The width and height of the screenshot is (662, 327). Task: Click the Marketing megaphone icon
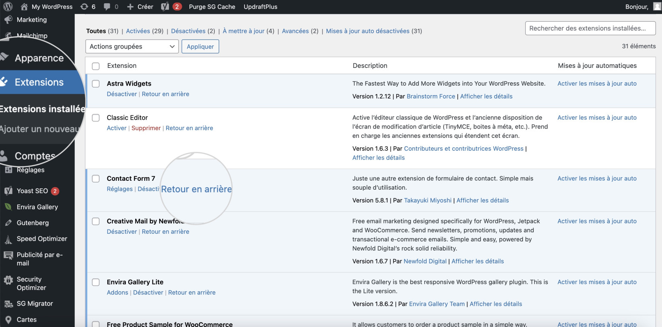tap(8, 20)
